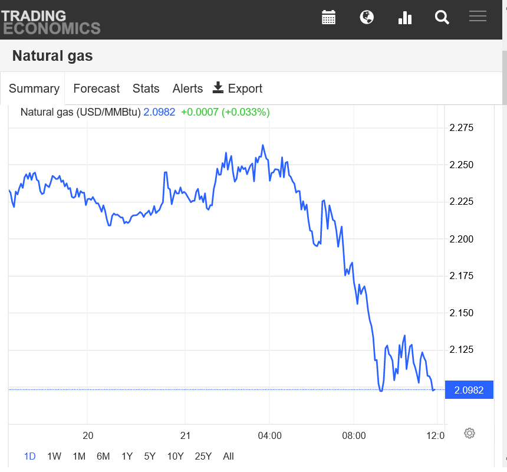Click the Trading Economics logo
Viewport: 507px width, 472px height.
(x=51, y=21)
